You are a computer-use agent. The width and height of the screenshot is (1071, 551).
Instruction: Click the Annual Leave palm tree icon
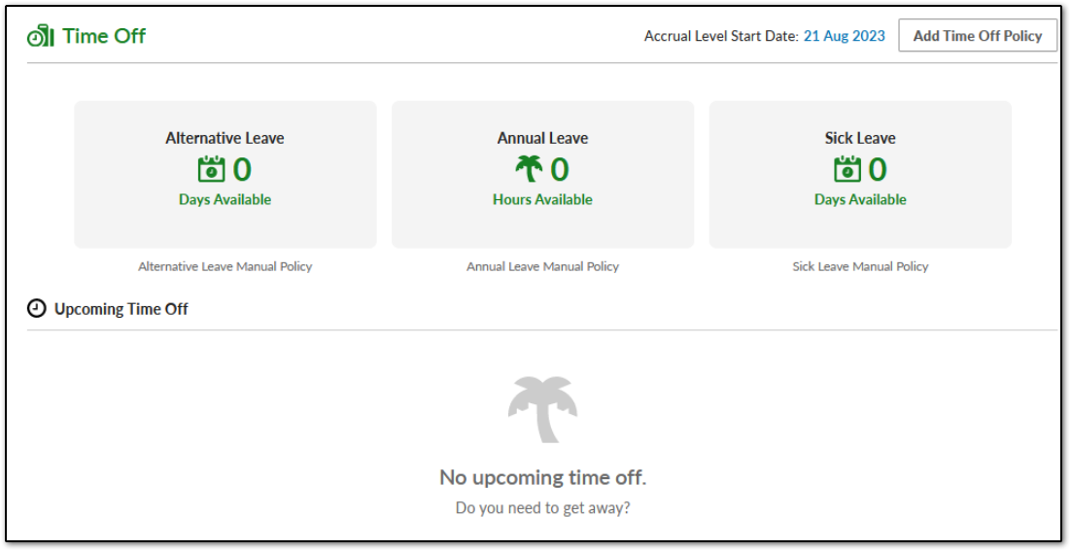529,169
